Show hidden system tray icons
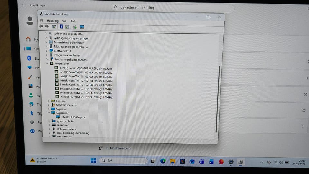This screenshot has width=309, height=174. pos(262,162)
